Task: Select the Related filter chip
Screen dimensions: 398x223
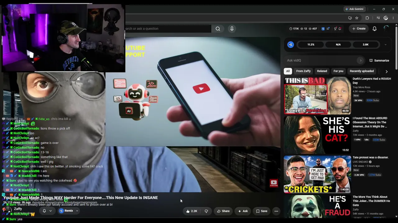Action: 322,71
